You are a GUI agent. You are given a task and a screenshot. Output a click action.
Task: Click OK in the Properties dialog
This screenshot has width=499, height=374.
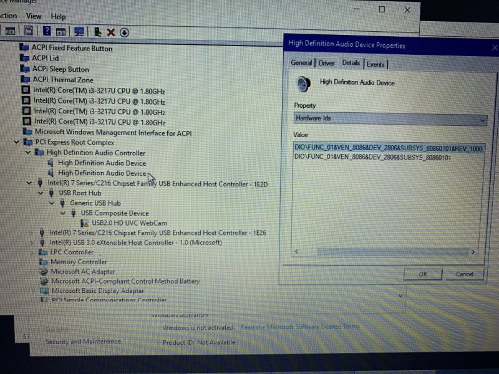tap(423, 274)
